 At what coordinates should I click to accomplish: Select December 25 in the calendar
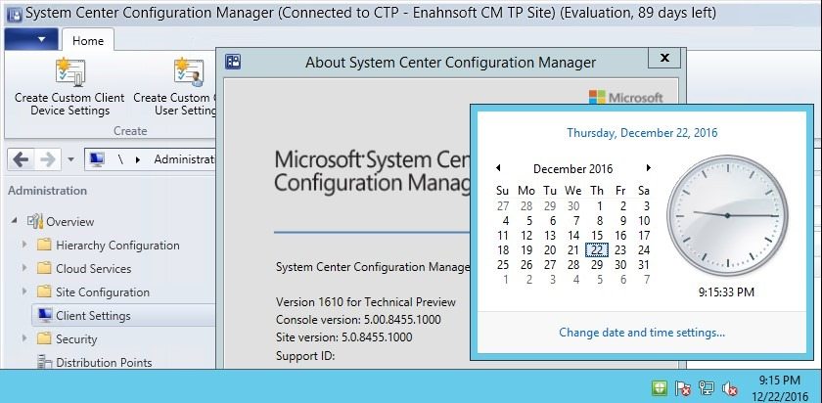503,265
